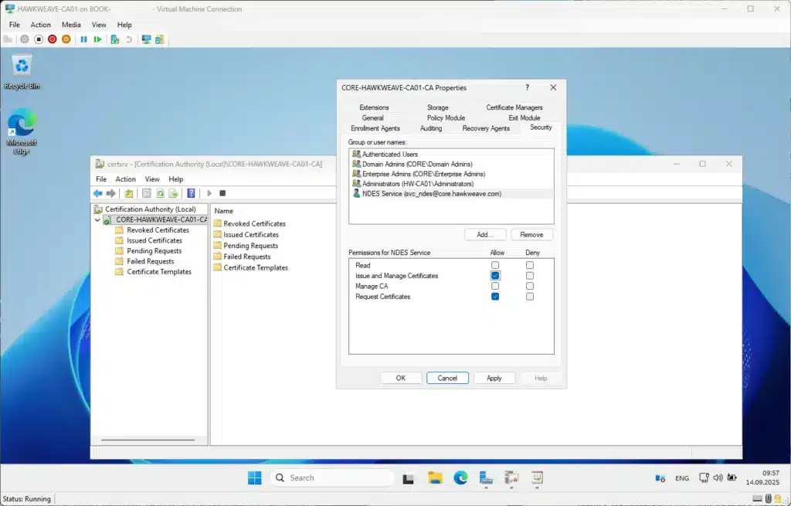Viewport: 791px width, 506px height.
Task: Uncheck Allow Issue and Manage Certificates
Action: point(495,276)
